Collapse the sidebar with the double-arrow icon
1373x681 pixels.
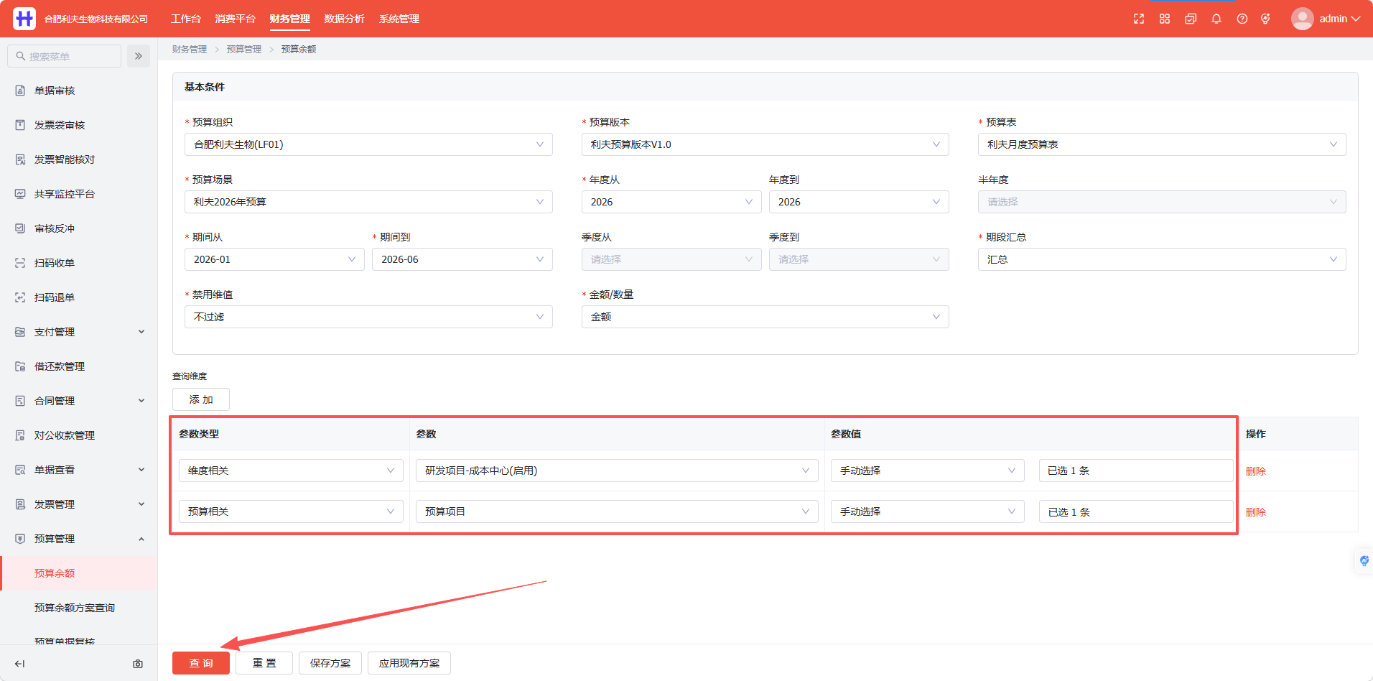pos(139,56)
